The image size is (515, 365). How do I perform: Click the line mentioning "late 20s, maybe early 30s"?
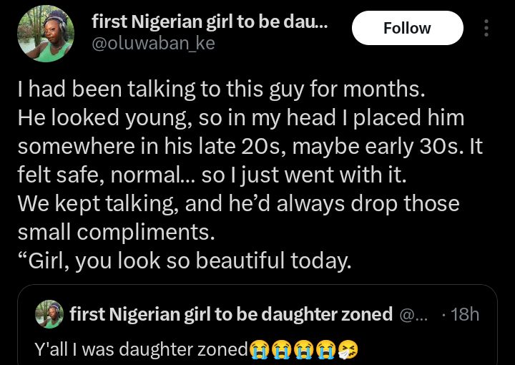click(x=250, y=145)
